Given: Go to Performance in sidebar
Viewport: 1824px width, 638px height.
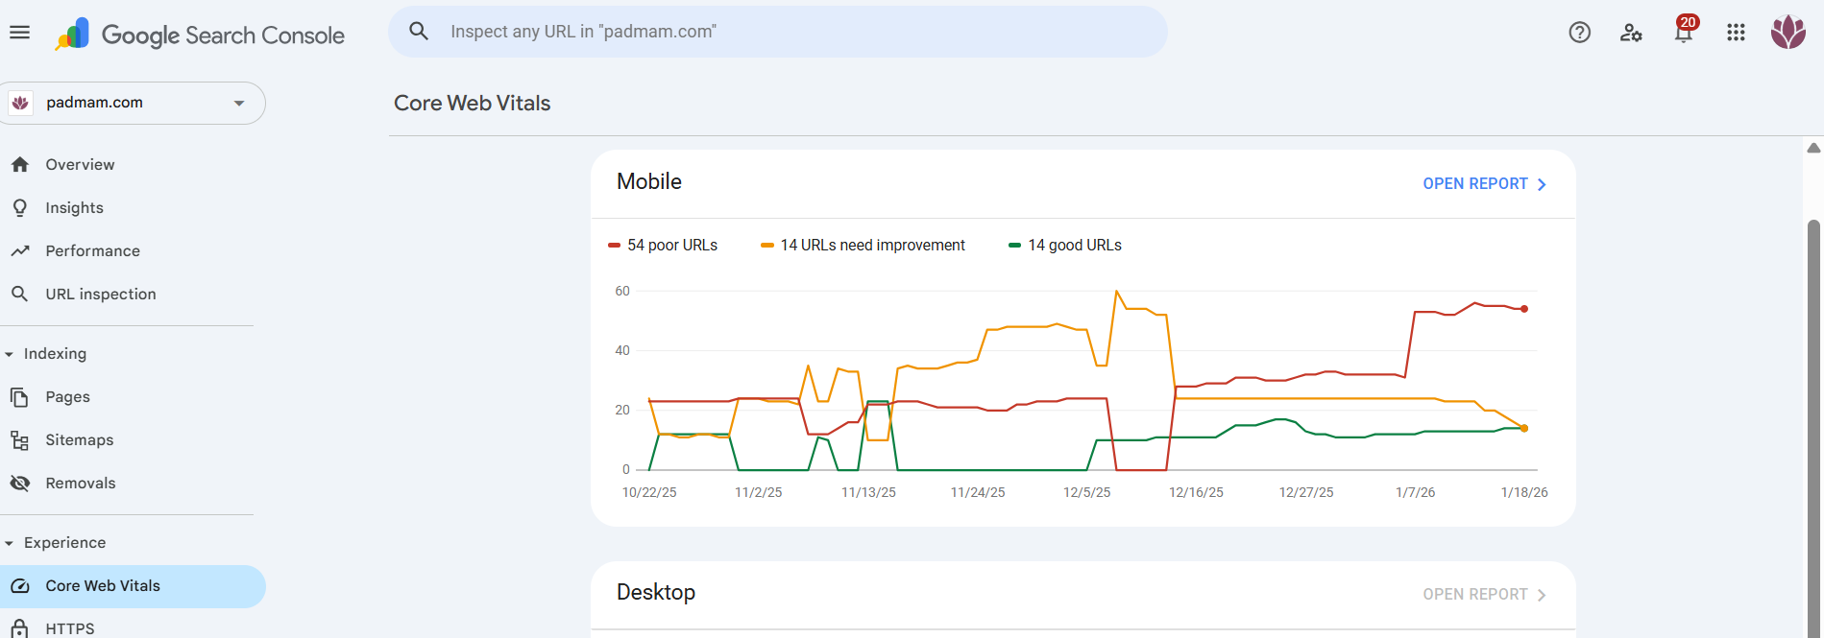Looking at the screenshot, I should coord(92,251).
